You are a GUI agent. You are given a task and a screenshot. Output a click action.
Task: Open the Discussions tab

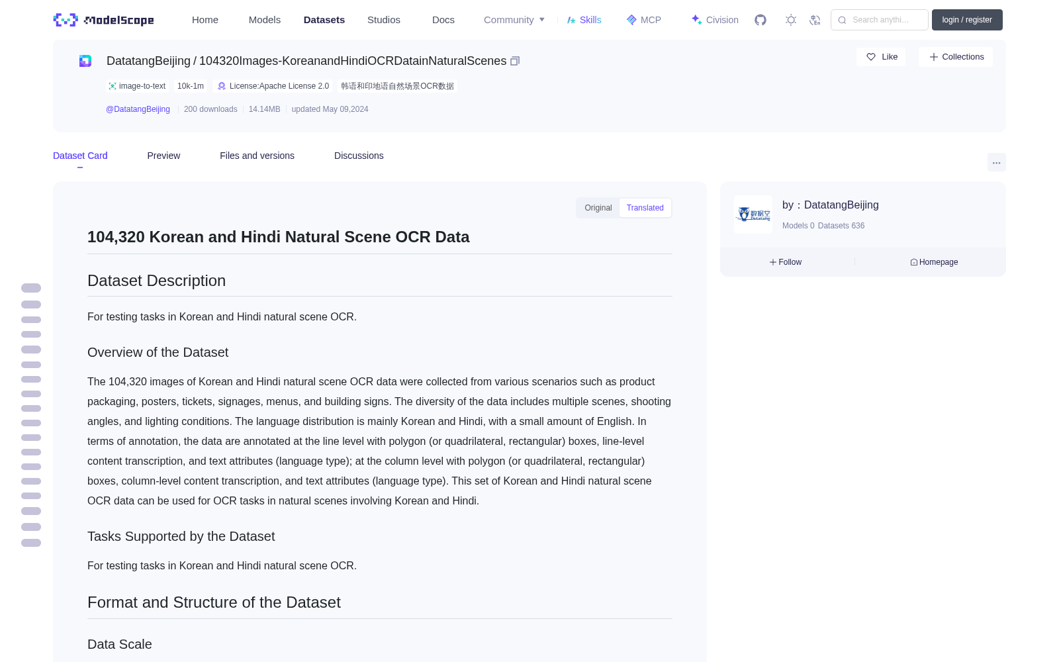[x=359, y=156]
